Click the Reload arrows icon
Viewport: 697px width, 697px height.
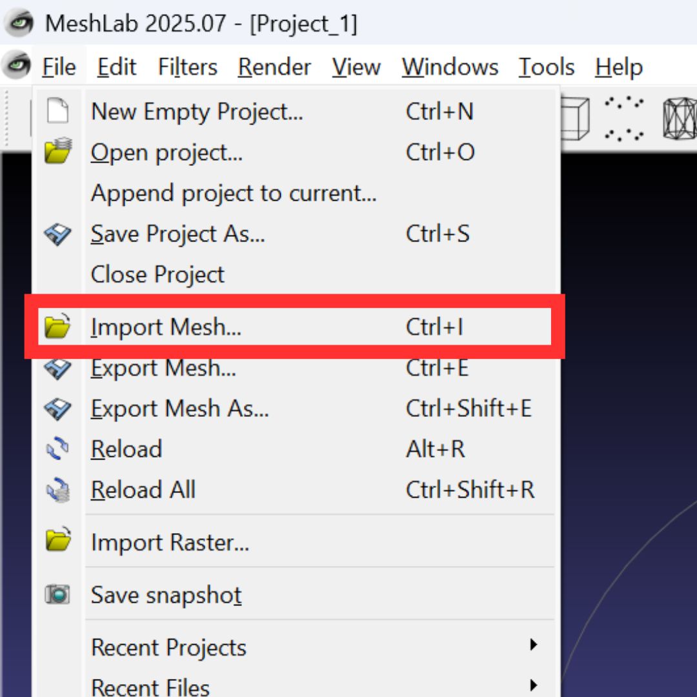[58, 449]
